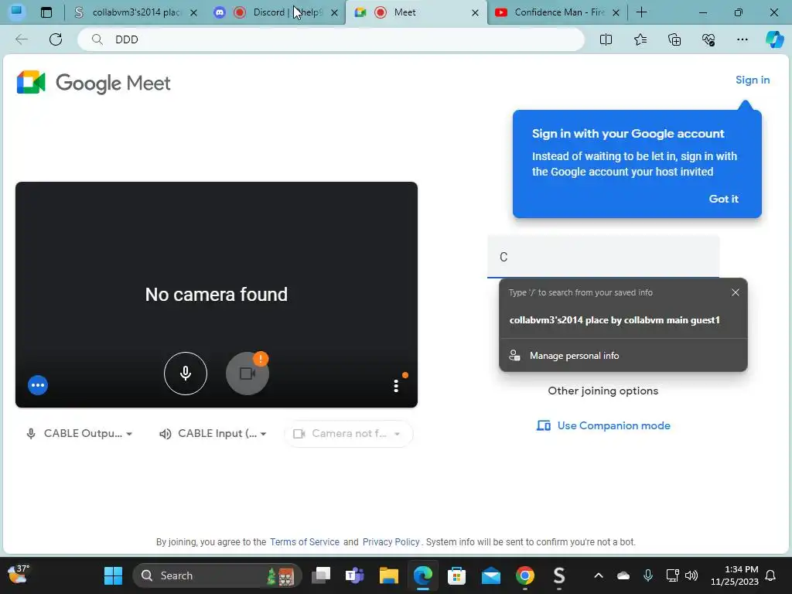Go back with the browser back arrow
The width and height of the screenshot is (792, 594).
22,39
